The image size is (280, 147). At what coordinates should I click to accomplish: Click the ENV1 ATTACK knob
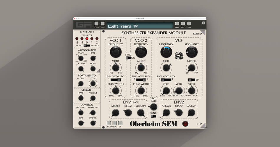tap(115, 113)
